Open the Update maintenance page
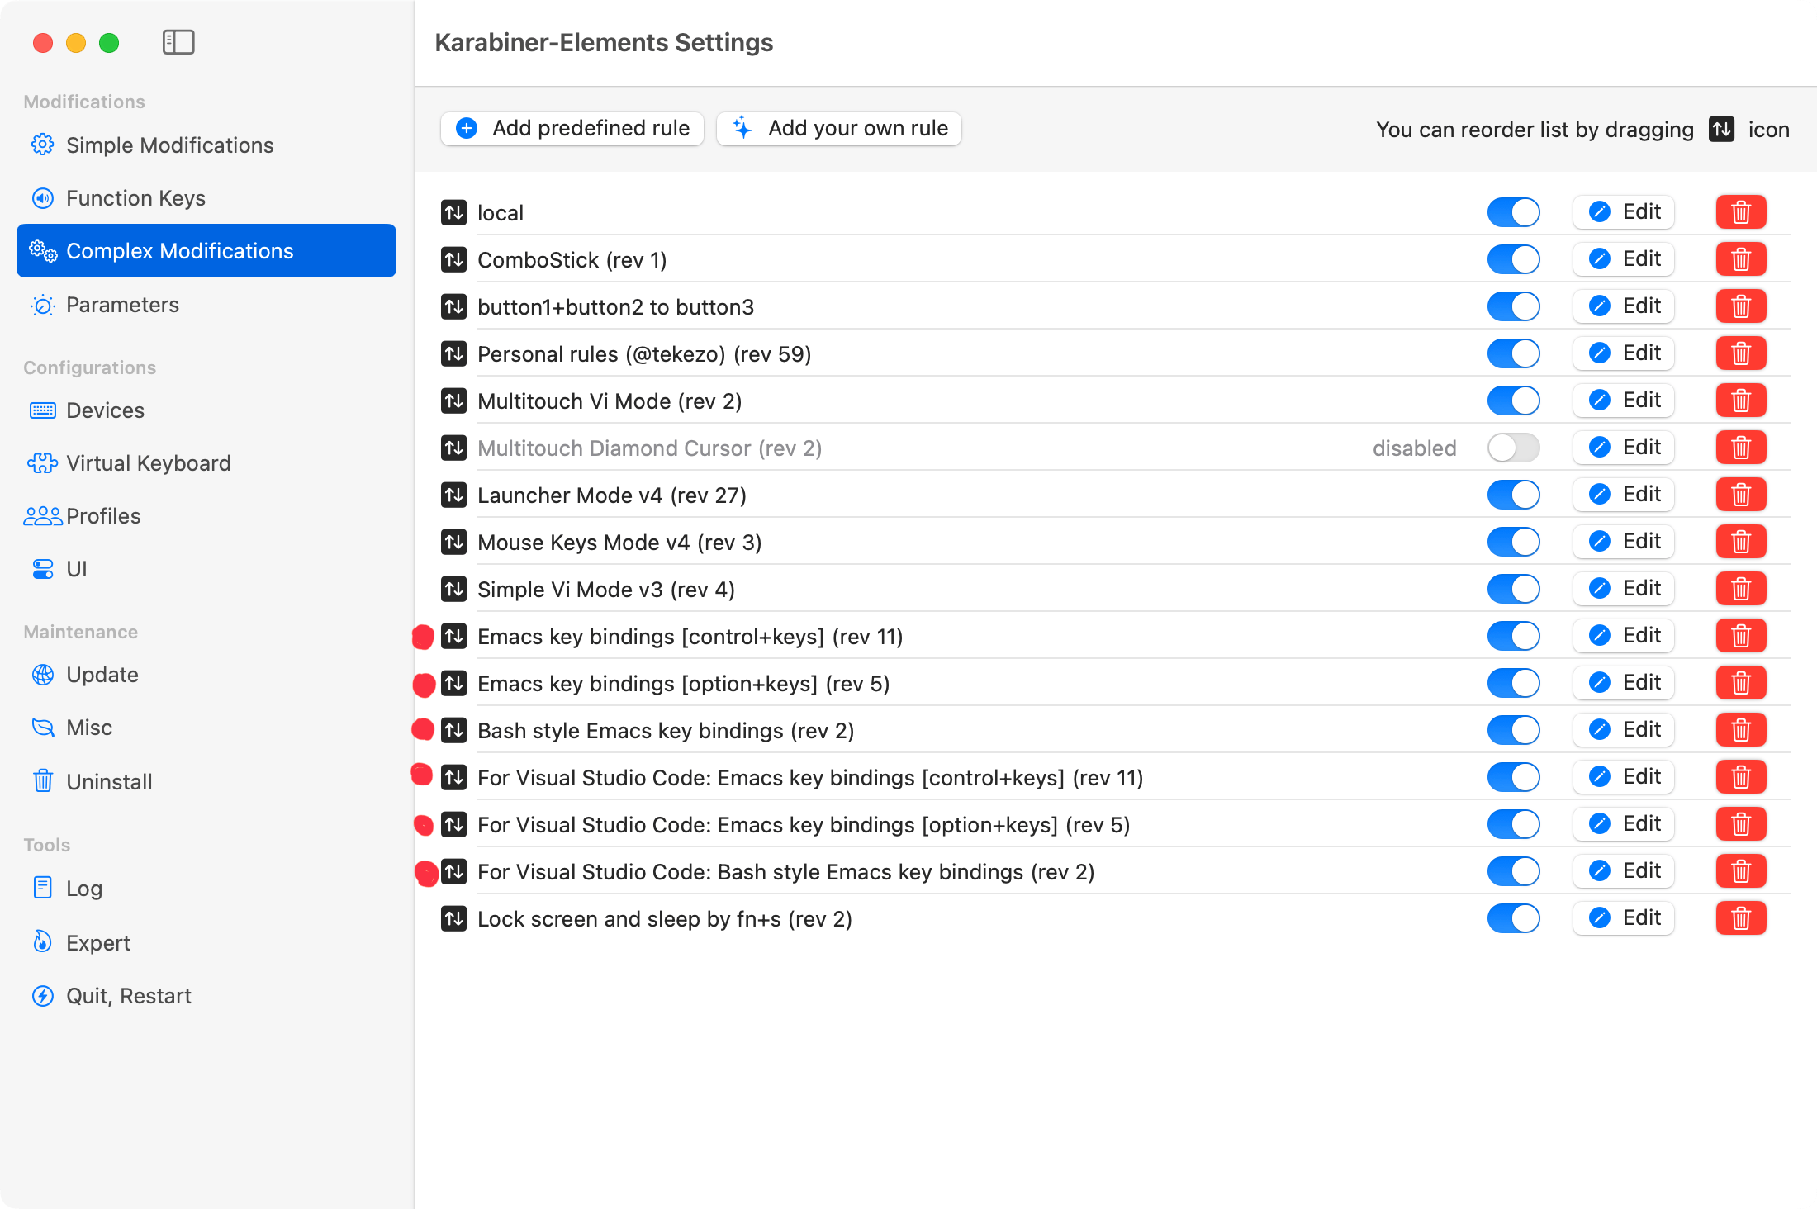This screenshot has height=1209, width=1817. pos(206,675)
